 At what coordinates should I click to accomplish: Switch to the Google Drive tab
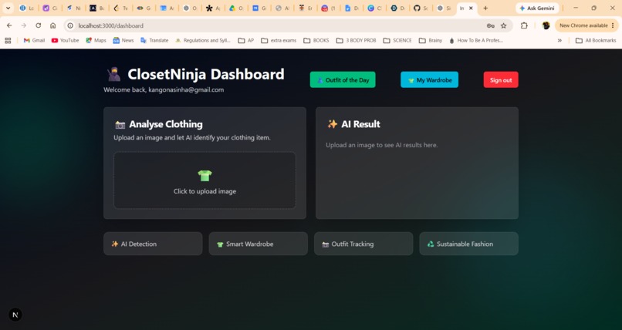(x=236, y=8)
